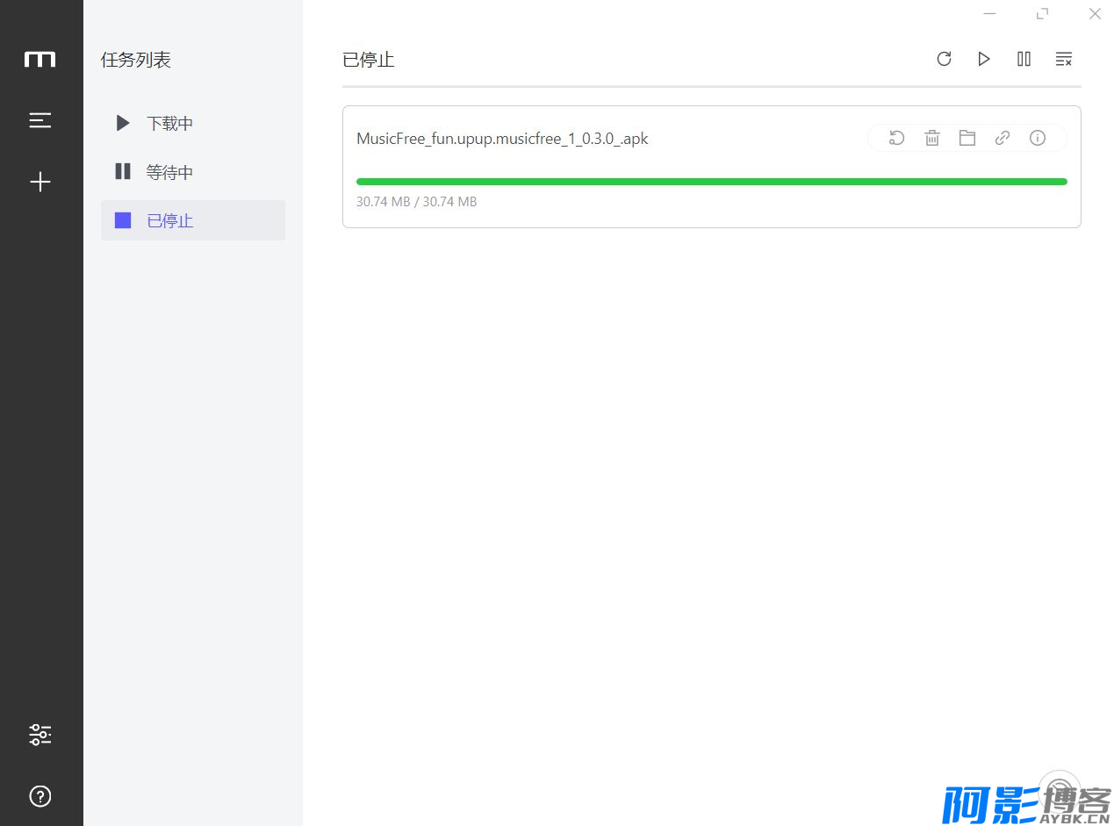Screen dimensions: 1114x826
Task: Open preferences sliders icon
Action: (40, 735)
